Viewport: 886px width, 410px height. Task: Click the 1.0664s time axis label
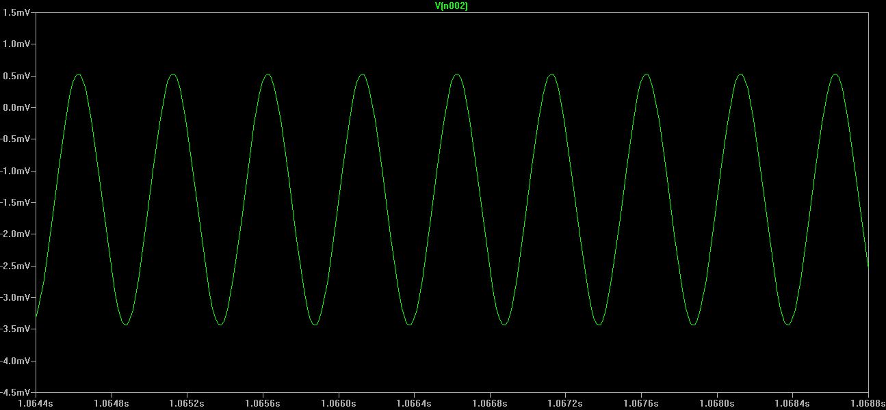(x=415, y=404)
